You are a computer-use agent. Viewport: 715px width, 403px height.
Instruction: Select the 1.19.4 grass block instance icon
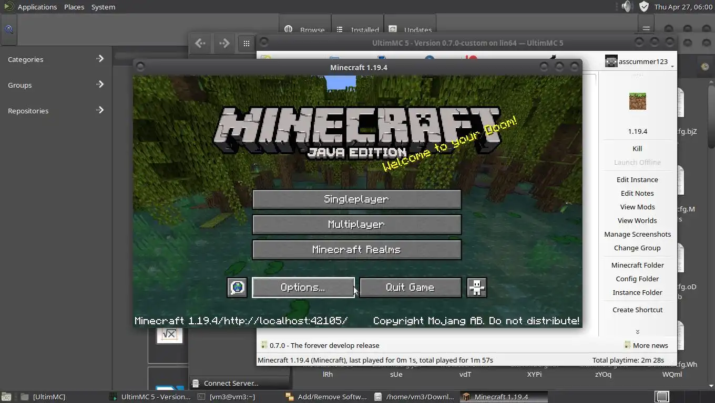pos(637,101)
